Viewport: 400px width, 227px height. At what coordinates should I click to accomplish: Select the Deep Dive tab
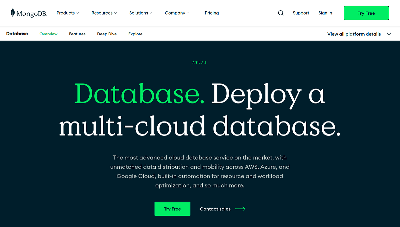107,34
